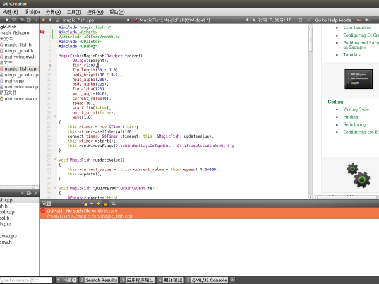This screenshot has height=284, width=379.
Task: Open the Tutorials help link
Action: 352,55
